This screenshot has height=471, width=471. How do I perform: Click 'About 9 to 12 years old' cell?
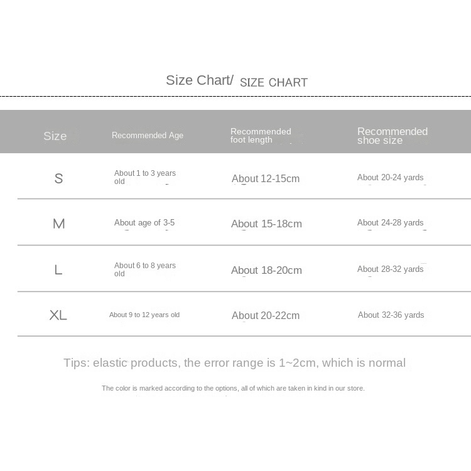point(144,315)
